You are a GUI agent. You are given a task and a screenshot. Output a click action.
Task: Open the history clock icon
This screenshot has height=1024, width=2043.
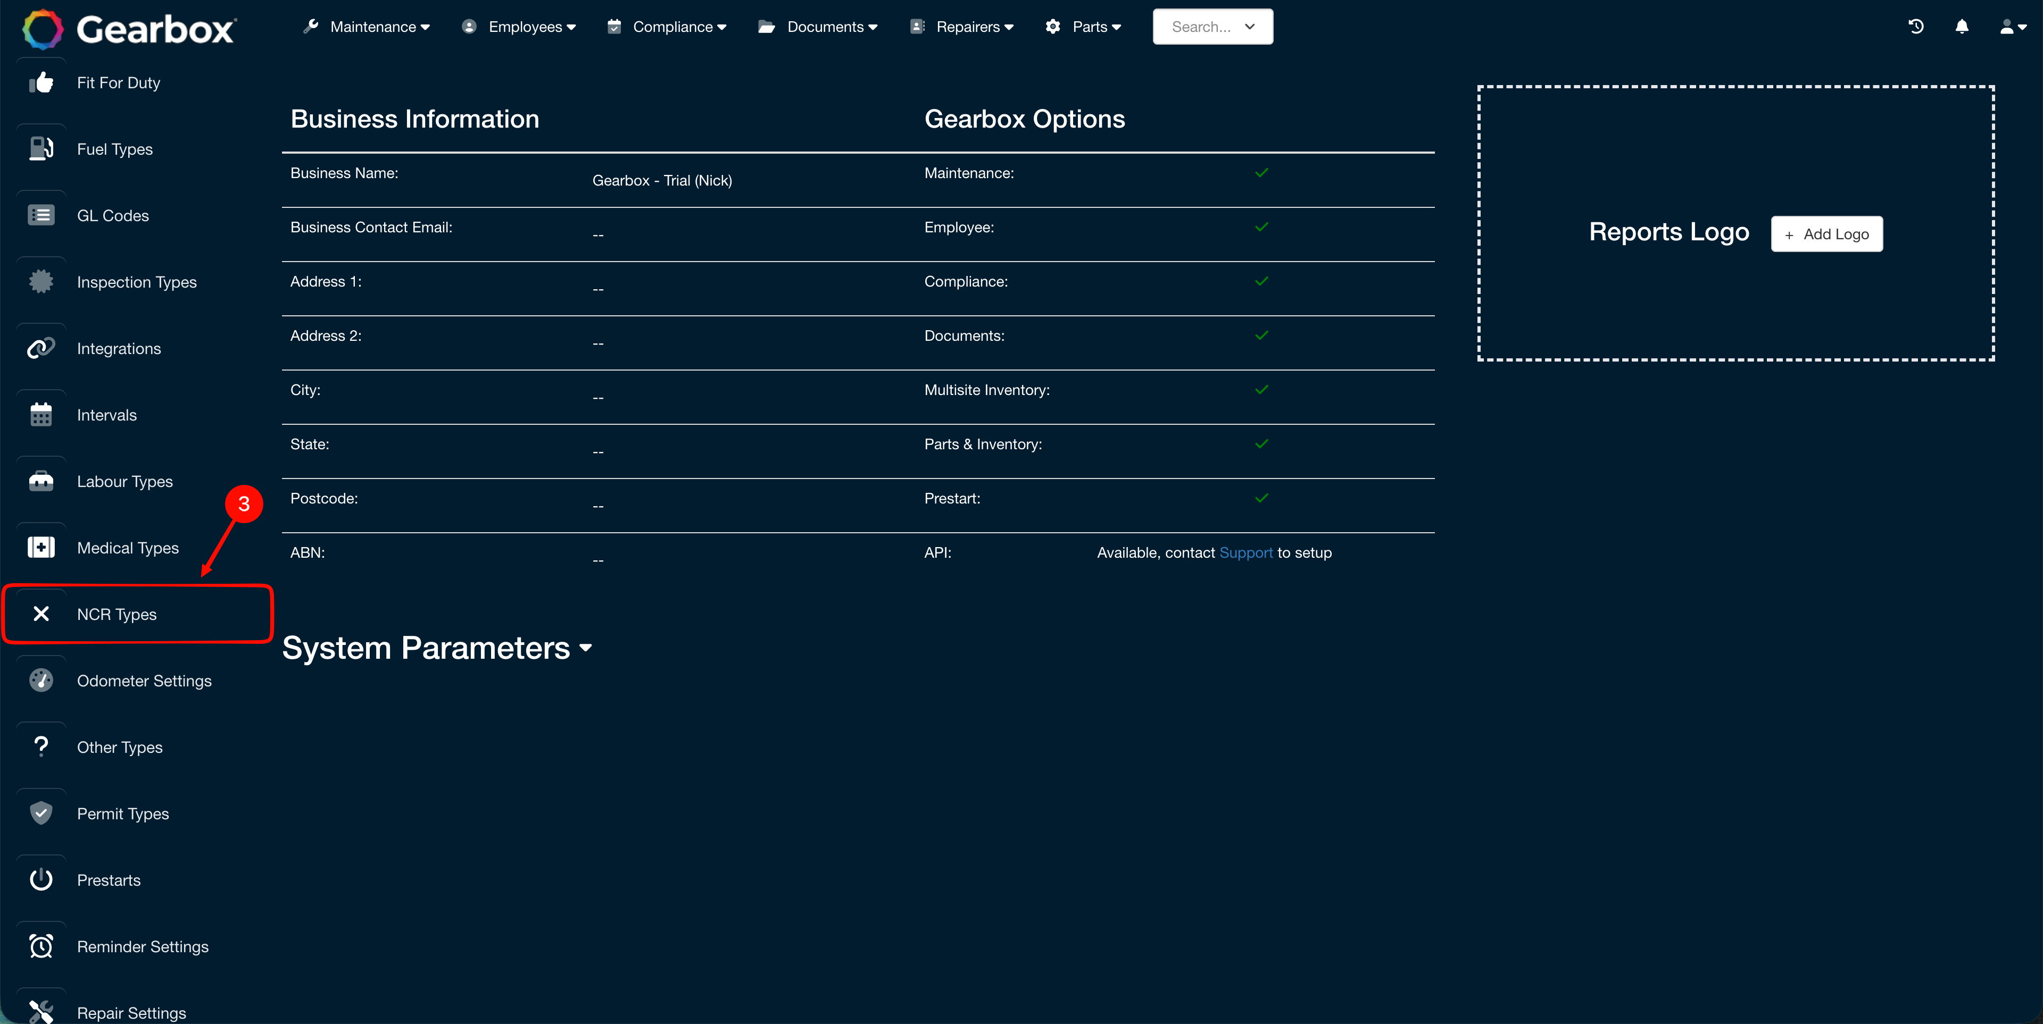(x=1916, y=27)
